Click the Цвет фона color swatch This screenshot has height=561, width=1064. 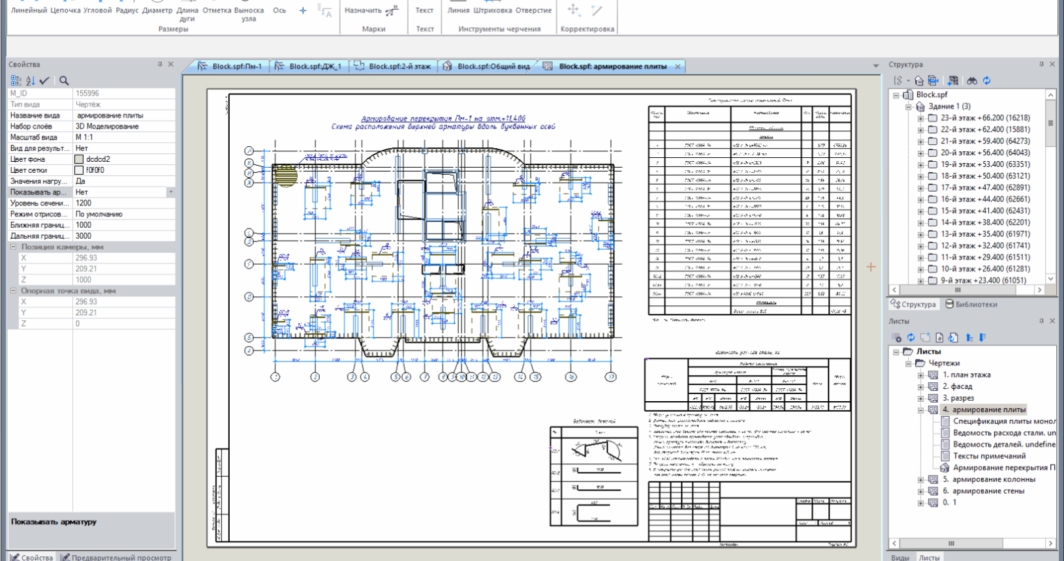(x=79, y=159)
